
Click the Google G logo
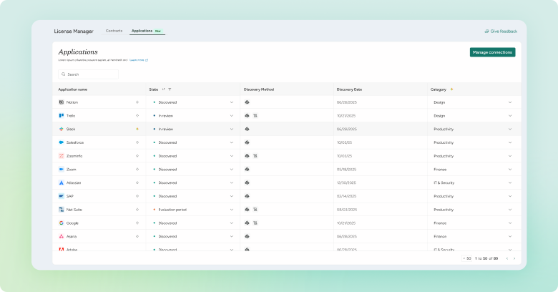62,223
